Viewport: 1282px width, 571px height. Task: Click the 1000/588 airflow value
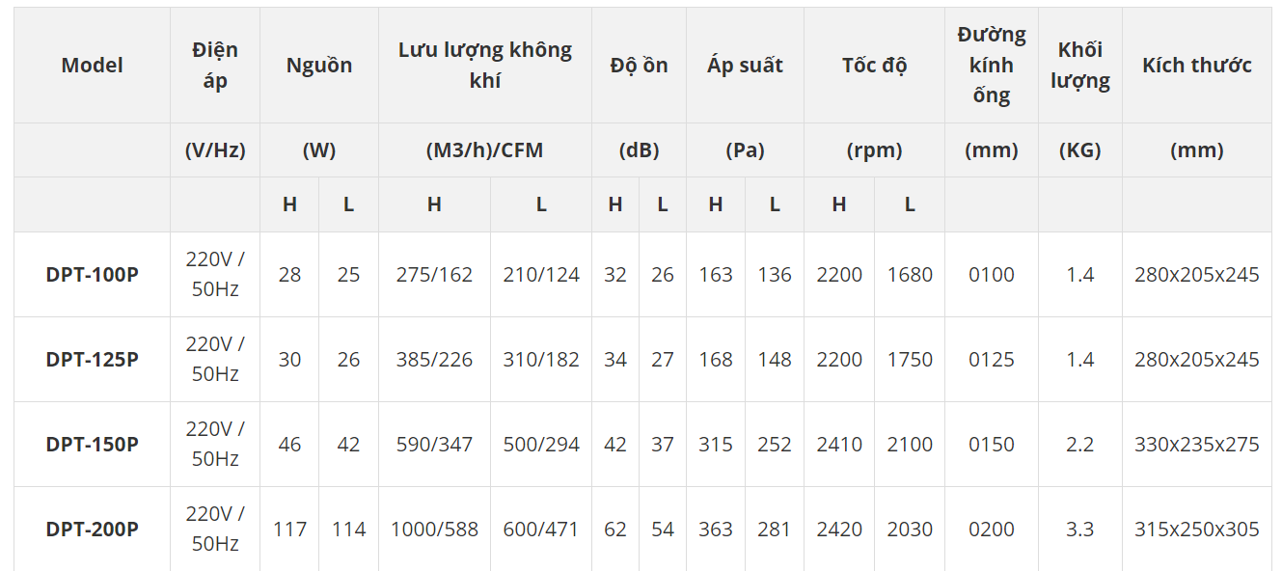coord(434,530)
